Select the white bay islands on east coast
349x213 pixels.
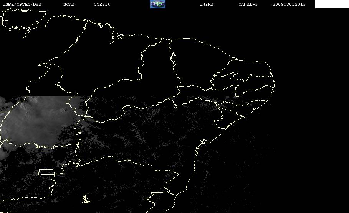click(x=203, y=141)
